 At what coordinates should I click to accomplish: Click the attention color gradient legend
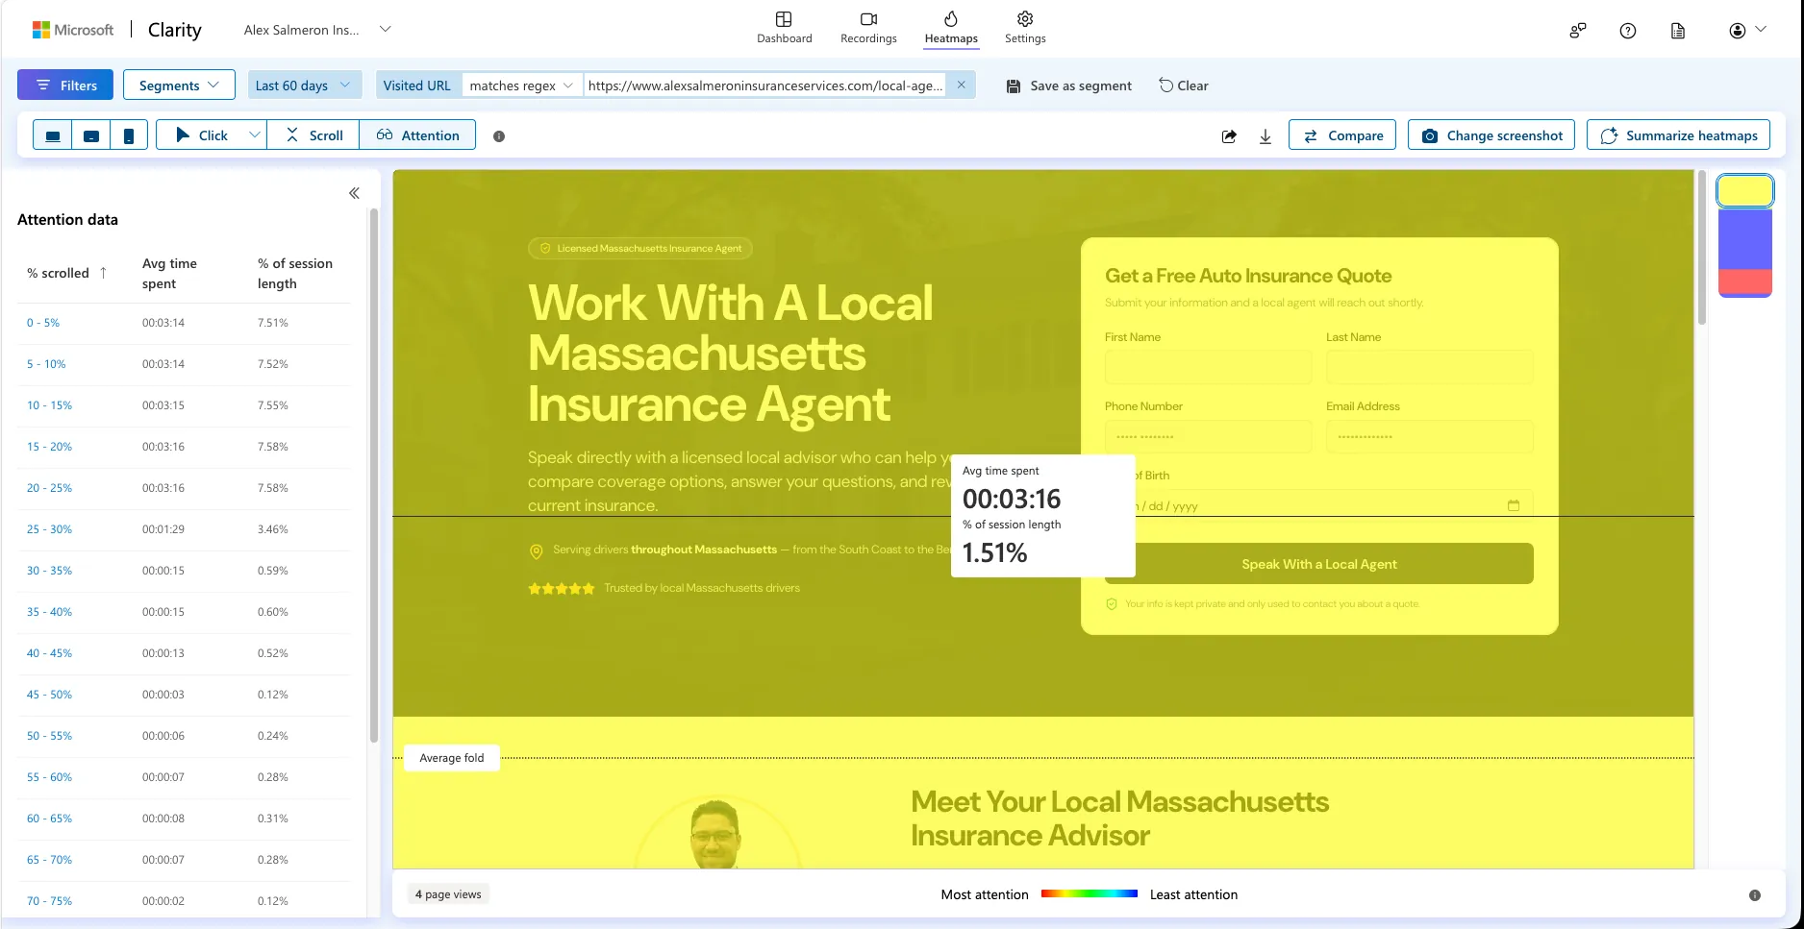coord(1090,894)
